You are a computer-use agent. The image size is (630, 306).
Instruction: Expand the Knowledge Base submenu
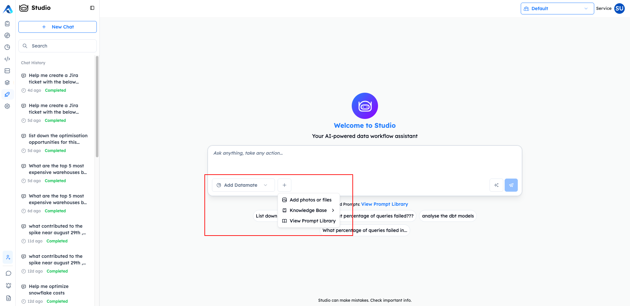(308, 210)
